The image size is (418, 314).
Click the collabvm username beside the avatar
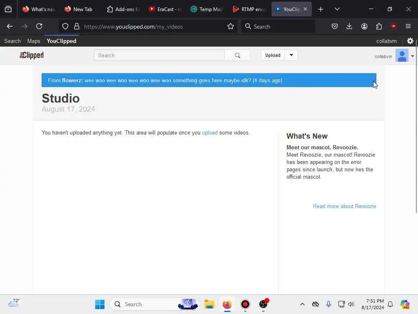[383, 56]
